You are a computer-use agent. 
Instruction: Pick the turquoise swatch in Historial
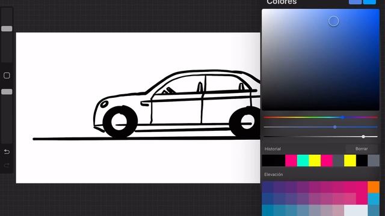303,161
